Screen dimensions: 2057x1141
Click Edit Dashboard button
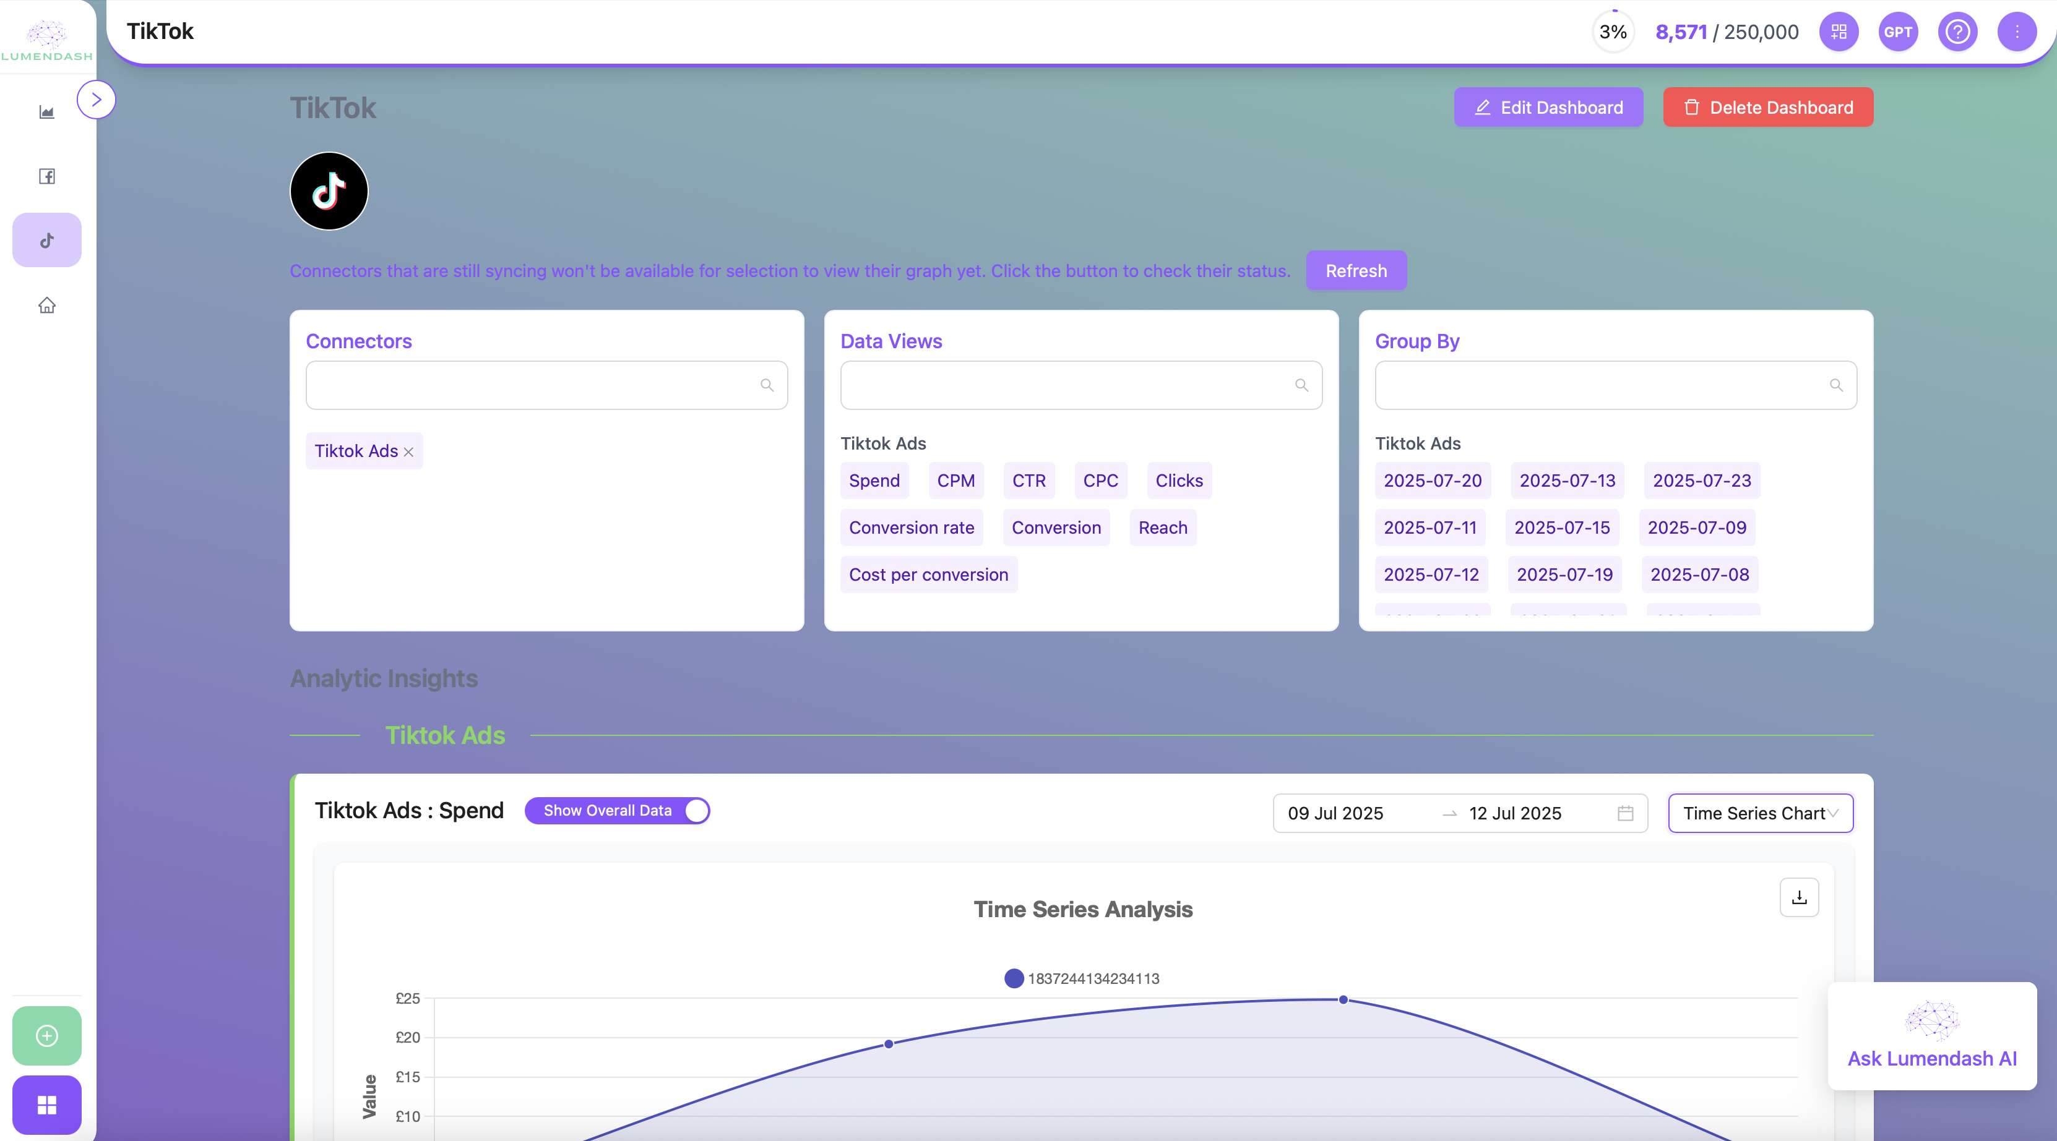pos(1548,107)
